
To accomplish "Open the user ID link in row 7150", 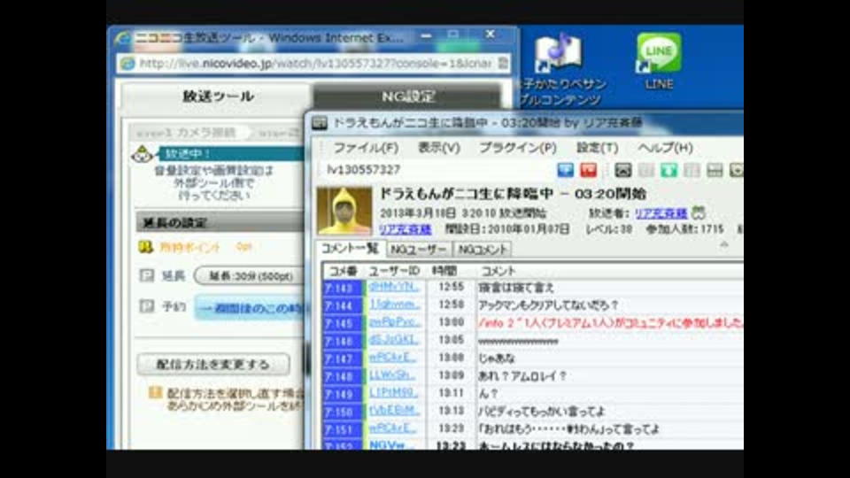I will pyautogui.click(x=394, y=411).
